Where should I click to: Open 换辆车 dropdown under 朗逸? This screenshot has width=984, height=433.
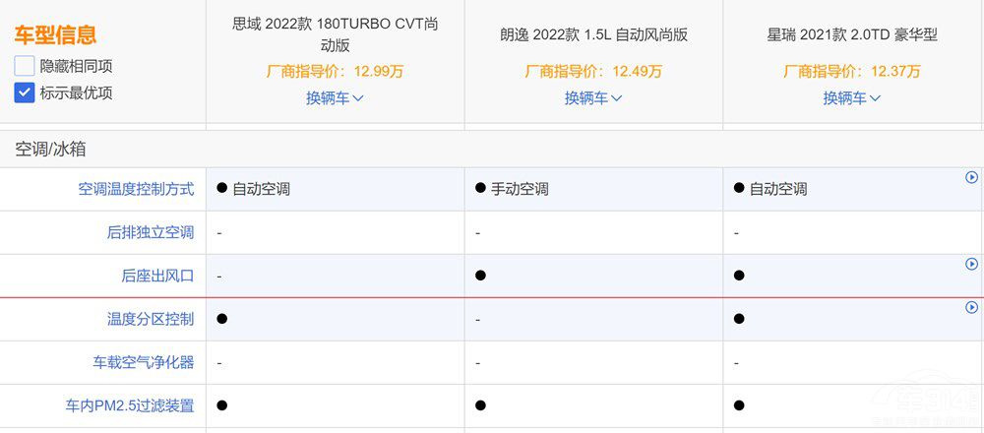click(x=593, y=97)
